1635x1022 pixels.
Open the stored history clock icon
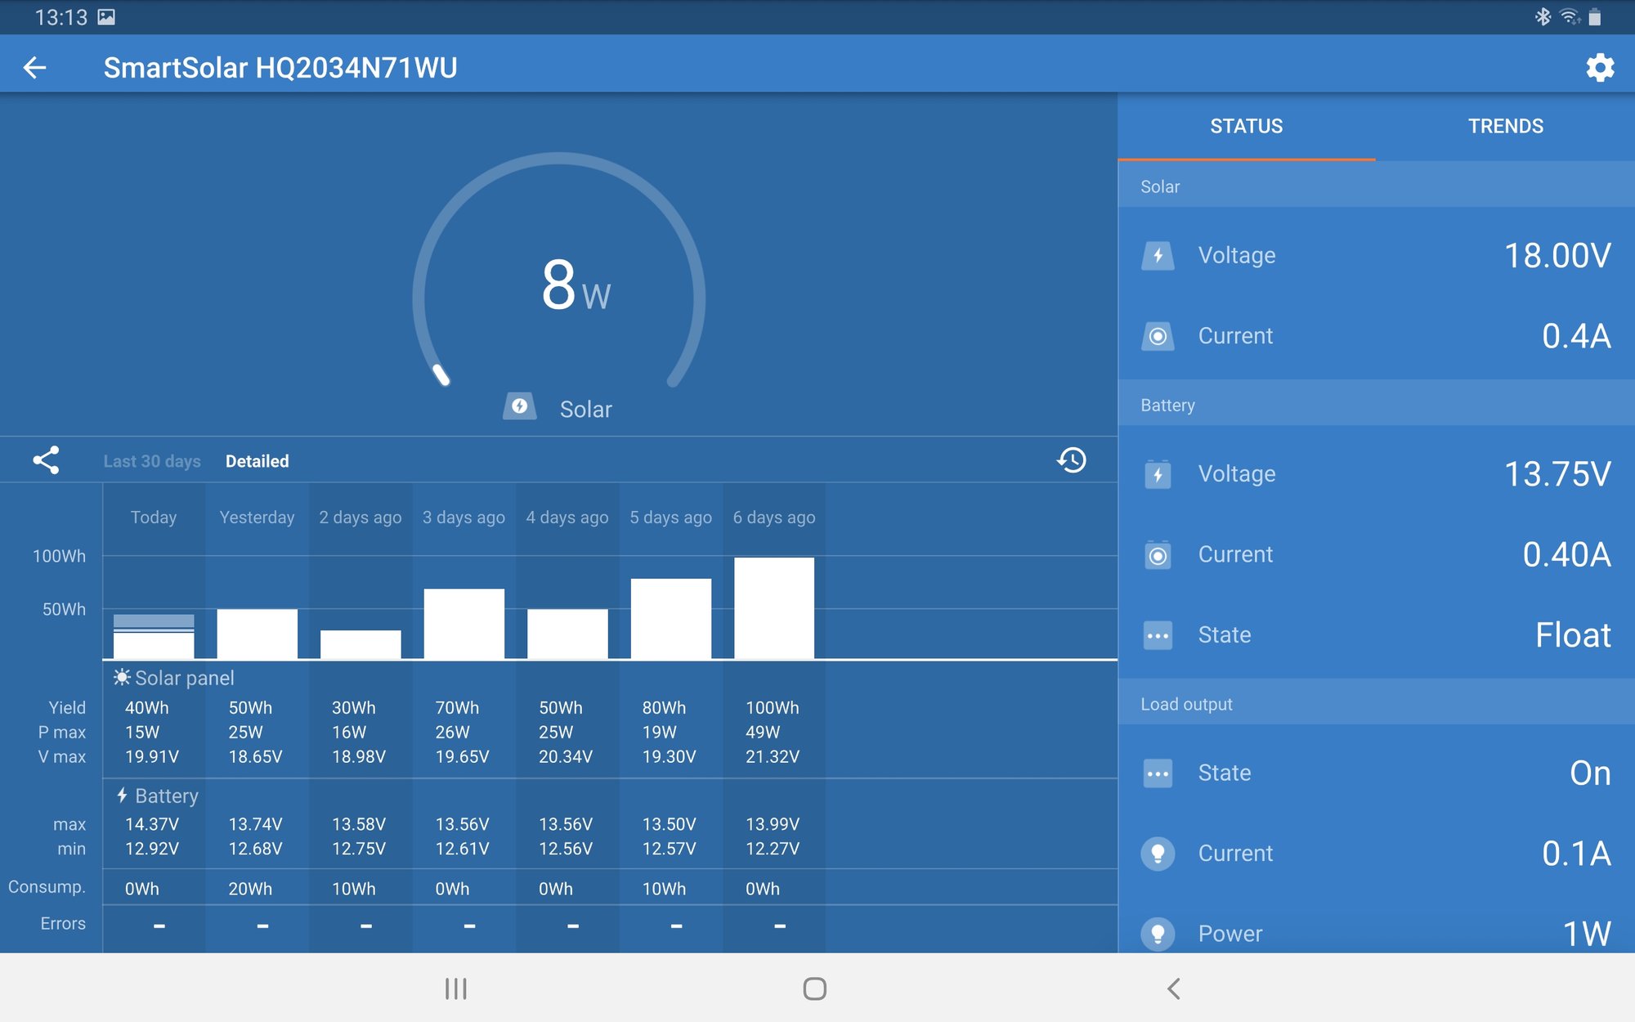pyautogui.click(x=1071, y=460)
